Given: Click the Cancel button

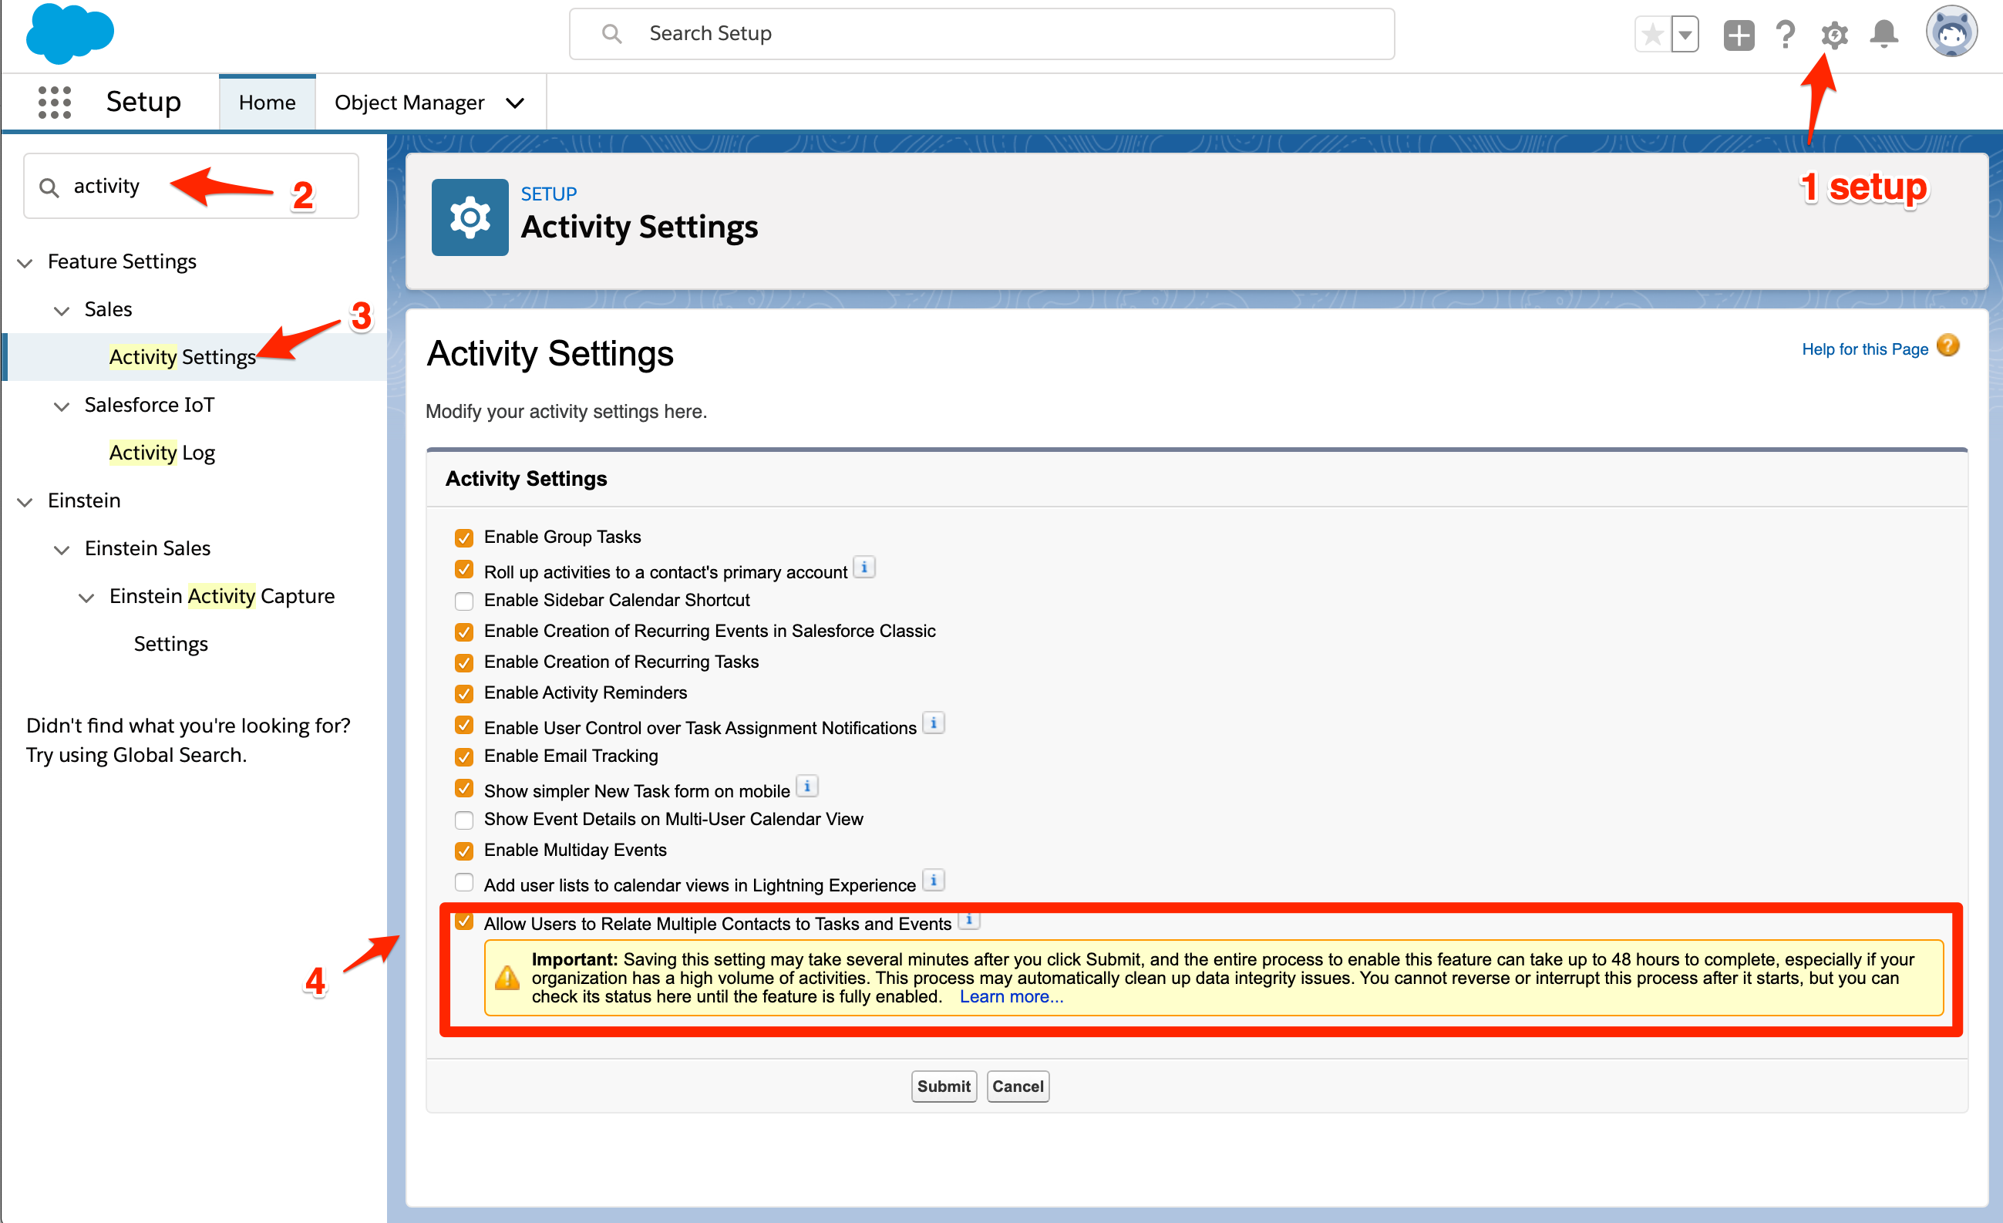Looking at the screenshot, I should [1018, 1086].
